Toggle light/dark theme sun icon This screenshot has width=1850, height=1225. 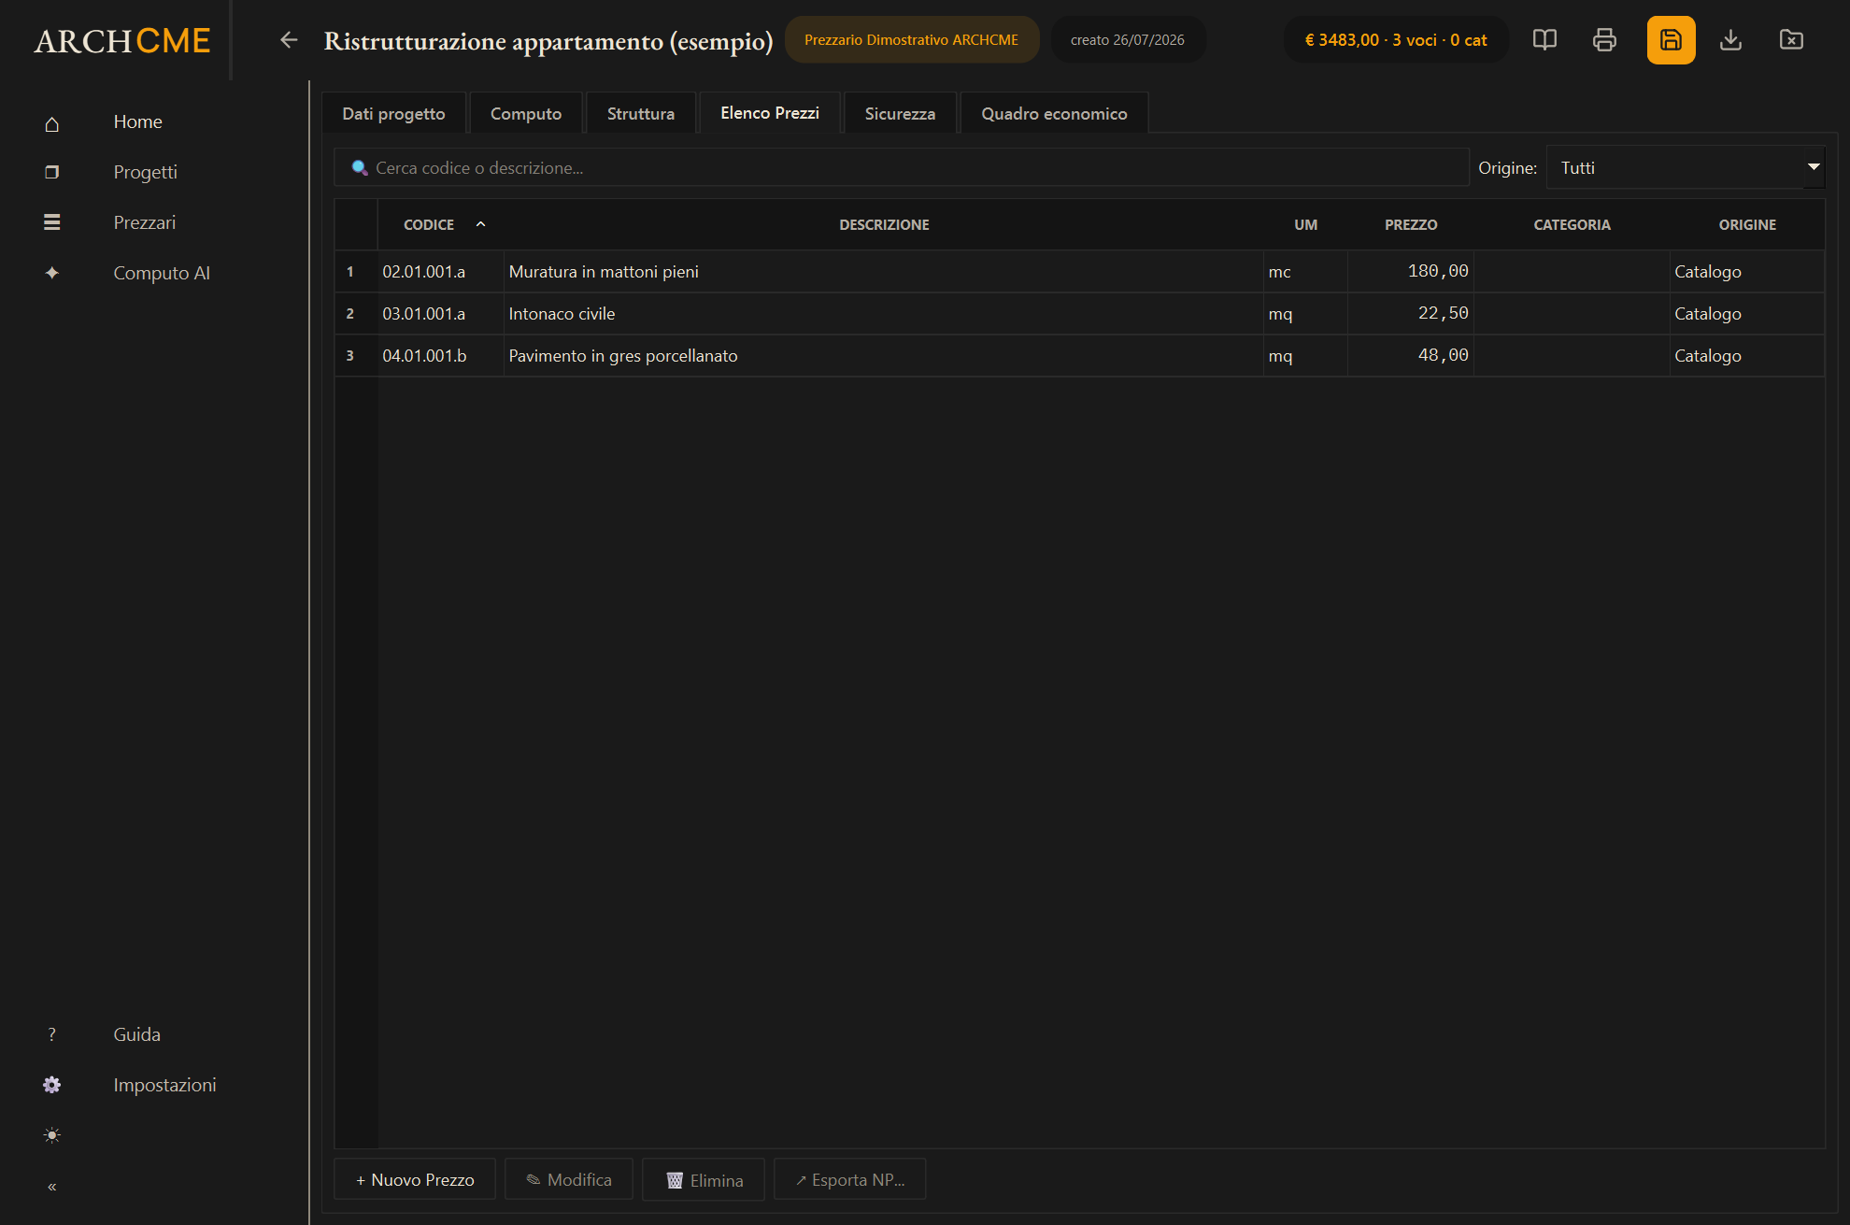click(52, 1135)
